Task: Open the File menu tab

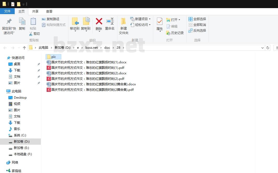Action: coord(7,11)
